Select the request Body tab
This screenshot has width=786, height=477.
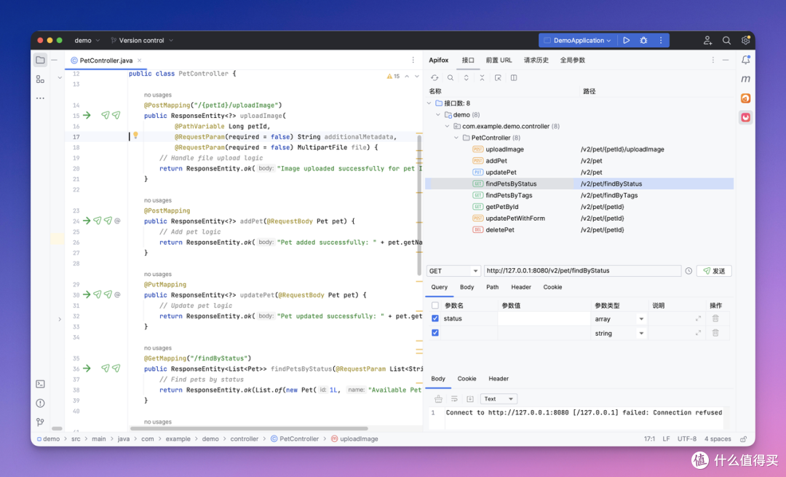click(467, 287)
